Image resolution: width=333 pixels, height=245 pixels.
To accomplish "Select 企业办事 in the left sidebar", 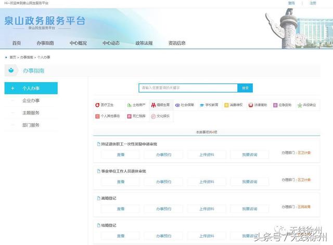I will tap(31, 100).
